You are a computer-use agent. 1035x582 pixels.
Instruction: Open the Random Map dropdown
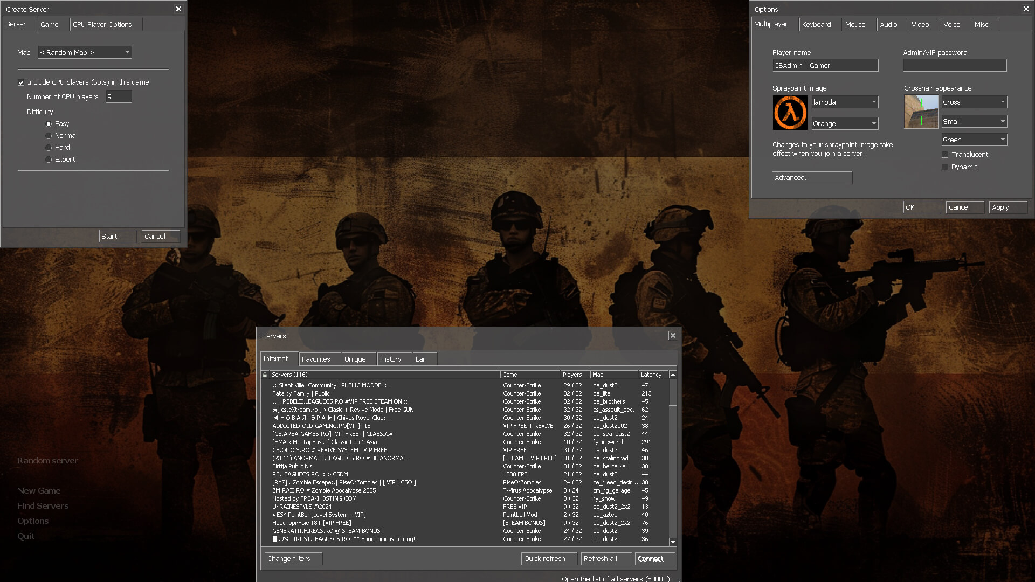click(85, 52)
